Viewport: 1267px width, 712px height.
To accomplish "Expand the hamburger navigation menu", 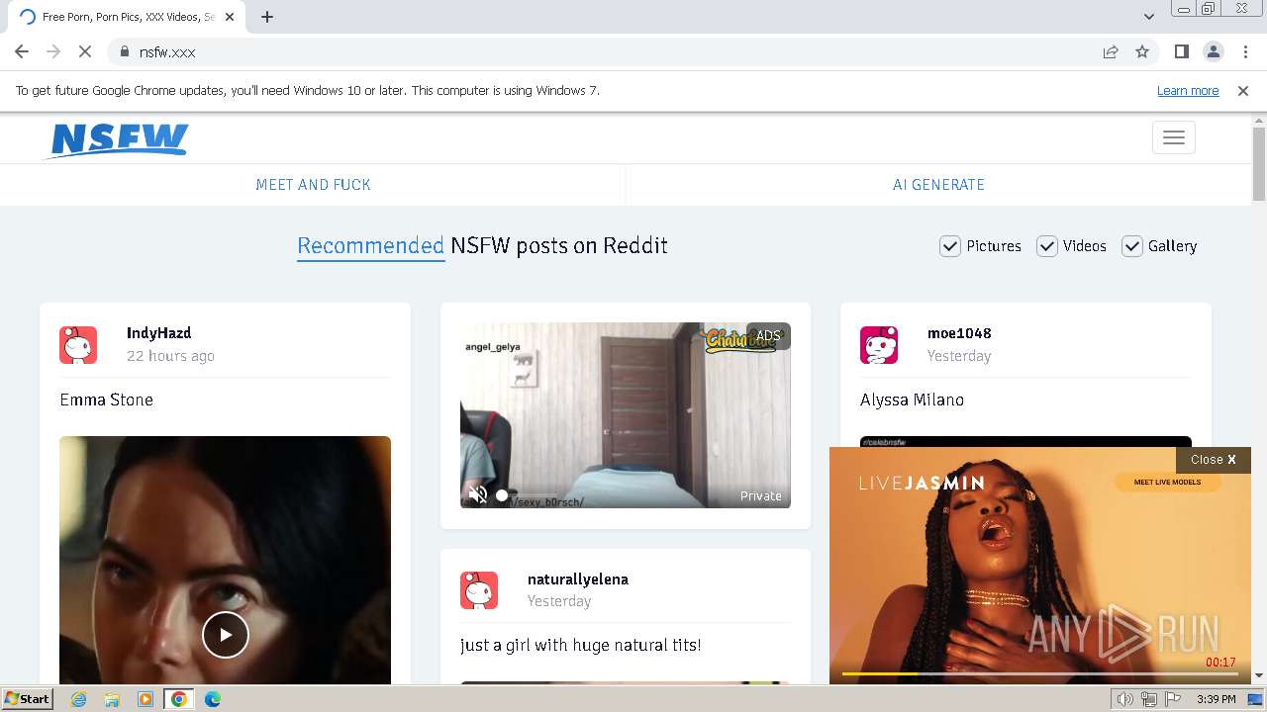I will (x=1173, y=137).
